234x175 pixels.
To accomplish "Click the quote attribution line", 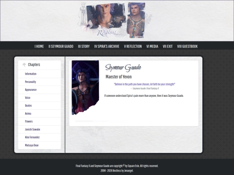I will click(145, 89).
